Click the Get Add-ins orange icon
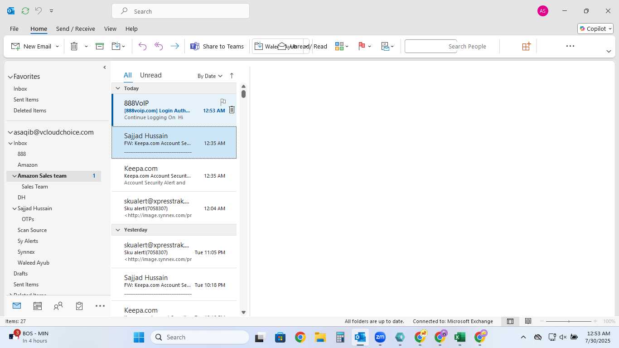The width and height of the screenshot is (619, 348). click(526, 46)
